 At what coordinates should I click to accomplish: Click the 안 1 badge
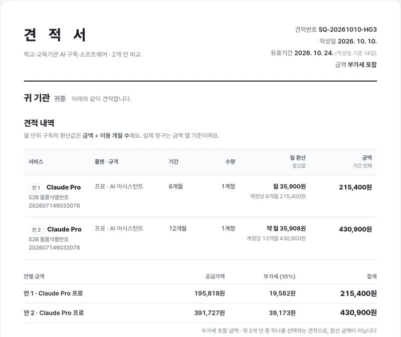pos(36,188)
